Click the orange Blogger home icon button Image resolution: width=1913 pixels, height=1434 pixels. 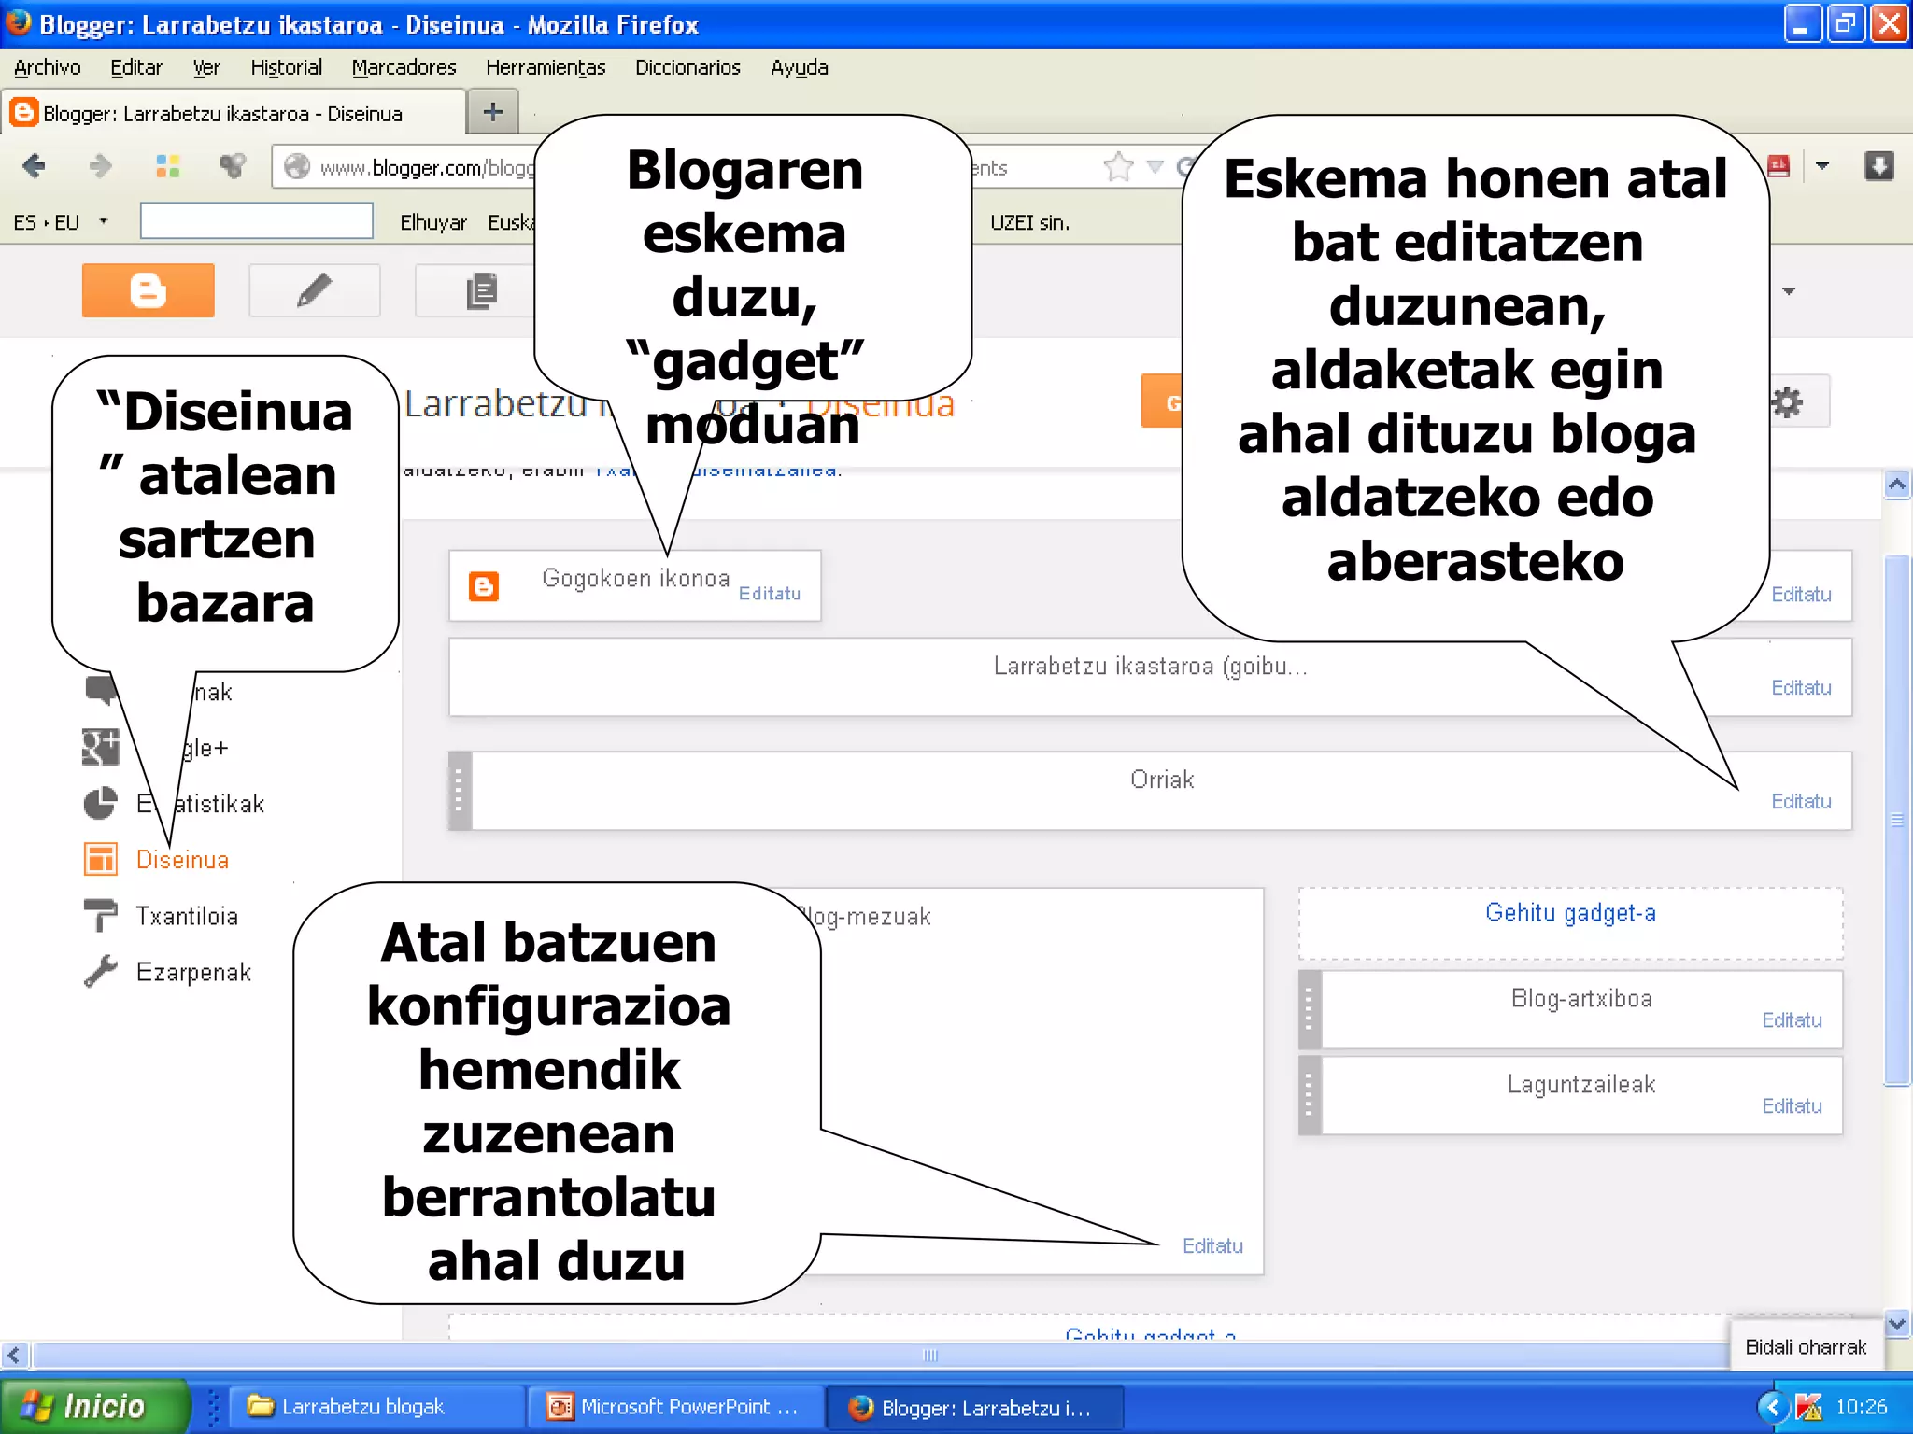pyautogui.click(x=148, y=290)
